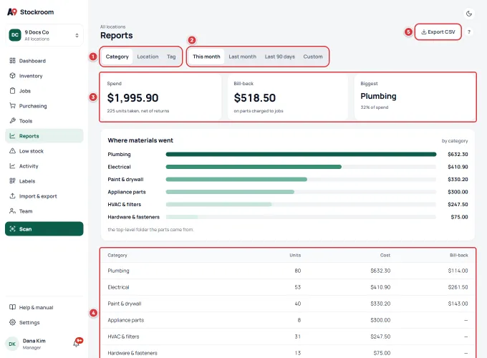Click the $330.20 cost cell in table

click(x=380, y=304)
